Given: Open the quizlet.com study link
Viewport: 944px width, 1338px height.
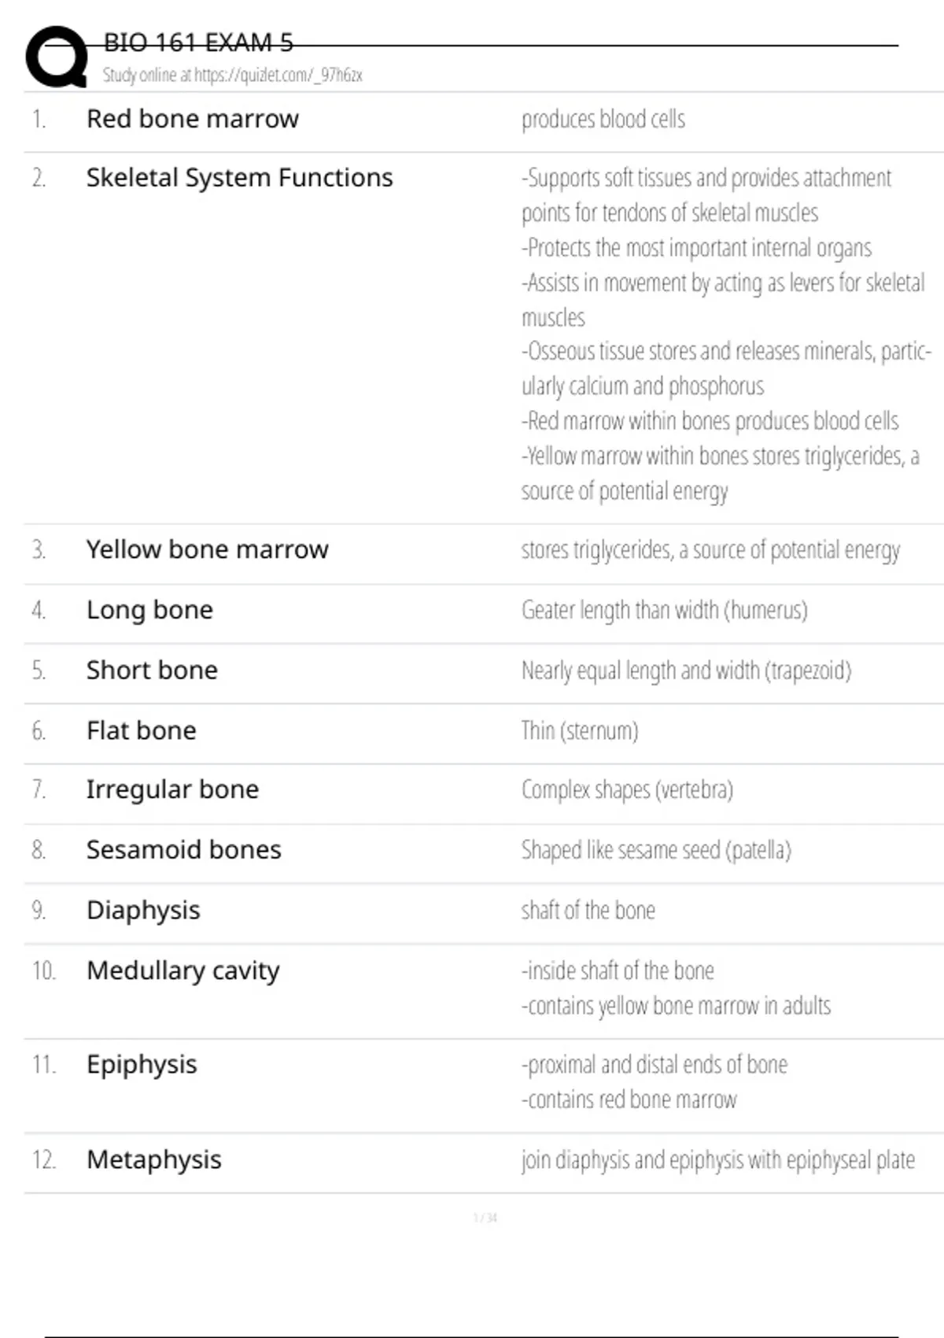Looking at the screenshot, I should click(x=232, y=76).
